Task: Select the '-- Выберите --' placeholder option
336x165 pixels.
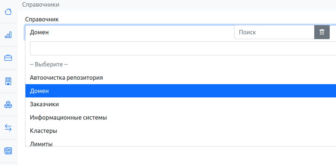Action: (49, 64)
